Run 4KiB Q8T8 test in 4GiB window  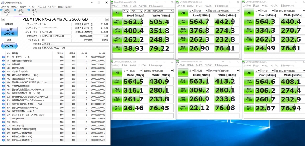coord(249,31)
